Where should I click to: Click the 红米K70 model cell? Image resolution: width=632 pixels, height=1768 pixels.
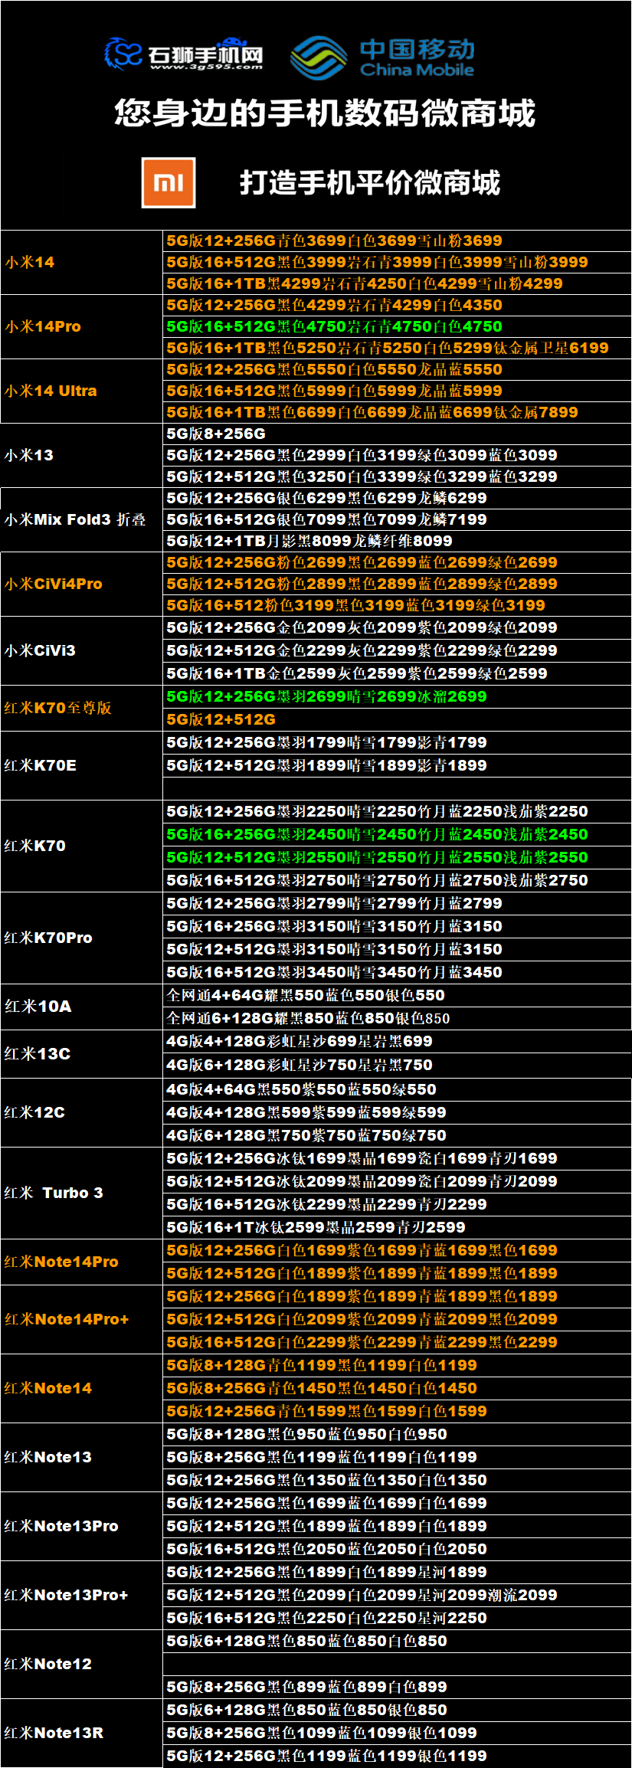pos(82,846)
